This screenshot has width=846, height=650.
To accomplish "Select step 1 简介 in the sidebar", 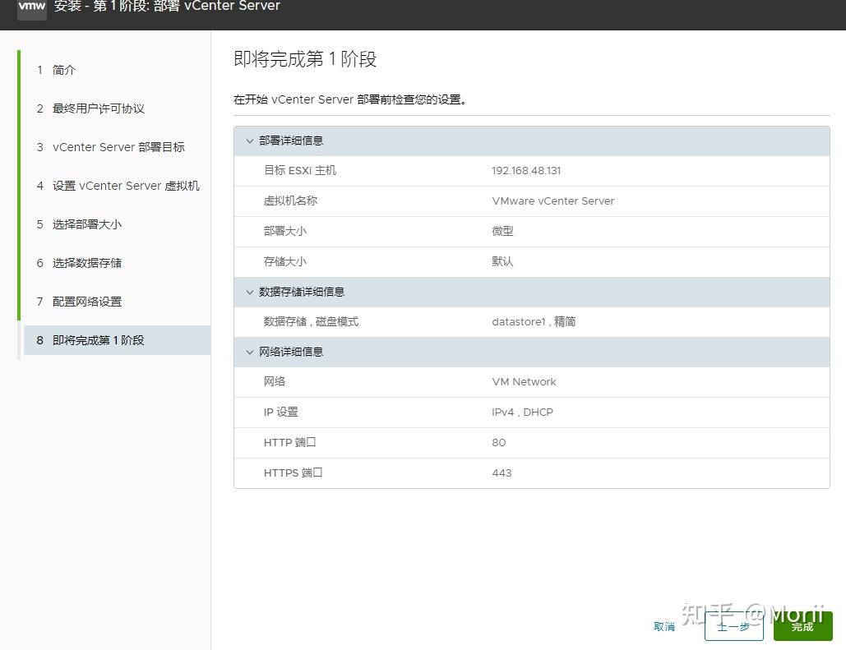I will [x=63, y=70].
